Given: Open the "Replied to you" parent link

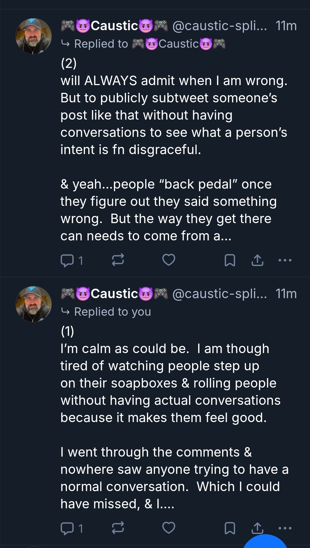Looking at the screenshot, I should tap(112, 312).
